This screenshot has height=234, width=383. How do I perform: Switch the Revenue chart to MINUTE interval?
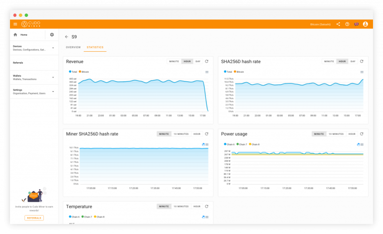click(x=174, y=61)
